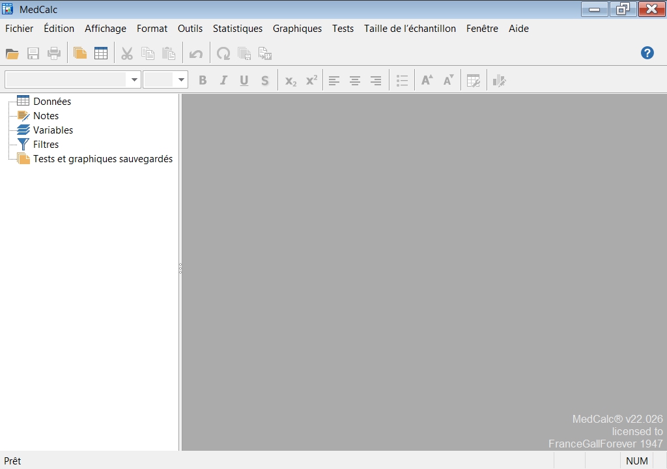667x469 pixels.
Task: Select Notes in the tree
Action: (46, 116)
